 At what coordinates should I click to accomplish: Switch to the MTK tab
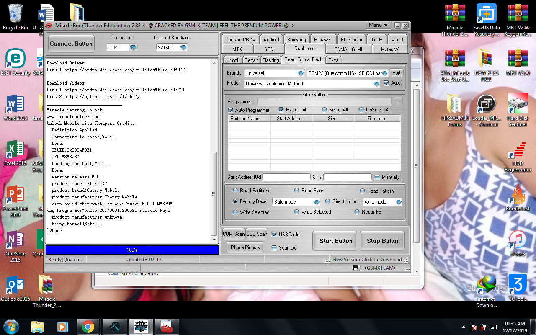(237, 49)
